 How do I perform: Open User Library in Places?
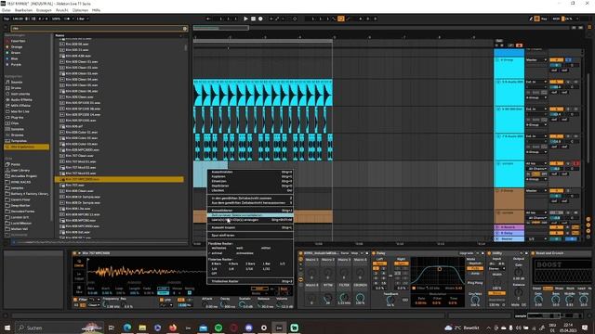(20, 171)
